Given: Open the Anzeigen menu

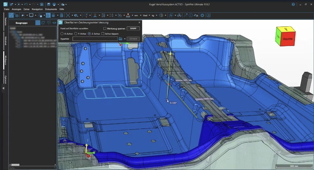Looking at the screenshot, I should 16,9.
